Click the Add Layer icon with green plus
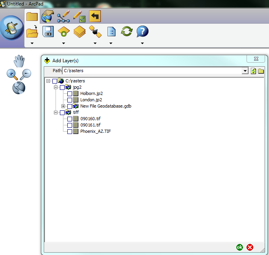The height and width of the screenshot is (255, 269). (x=64, y=32)
